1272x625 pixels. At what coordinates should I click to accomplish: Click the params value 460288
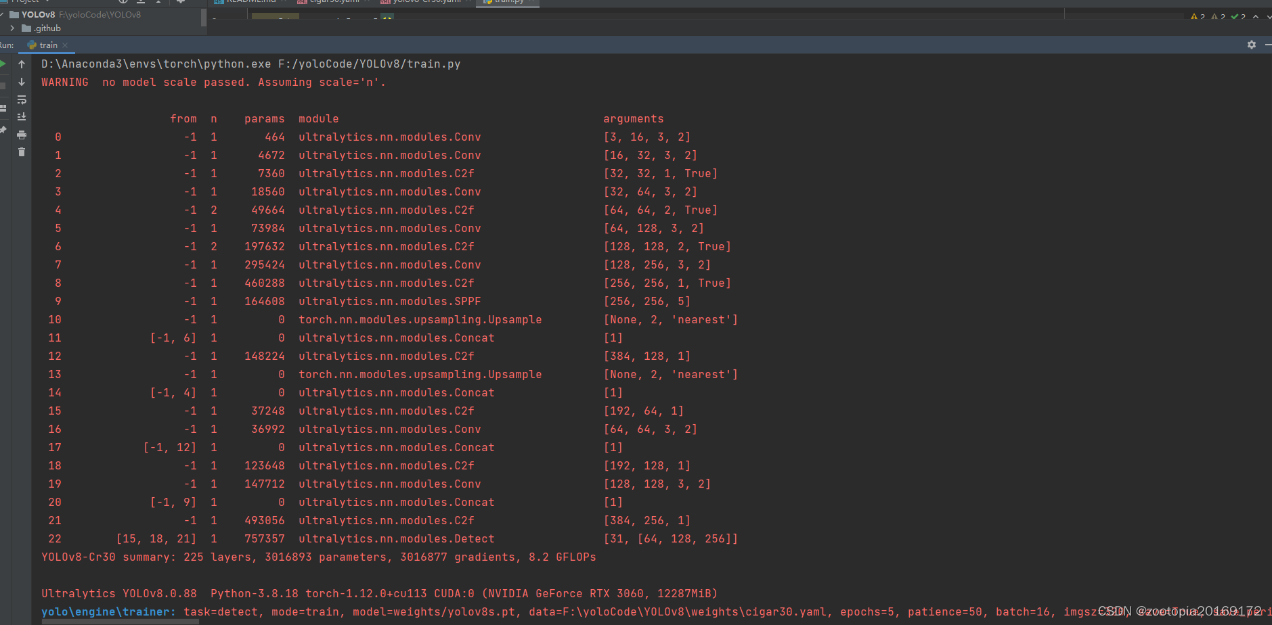(x=265, y=283)
